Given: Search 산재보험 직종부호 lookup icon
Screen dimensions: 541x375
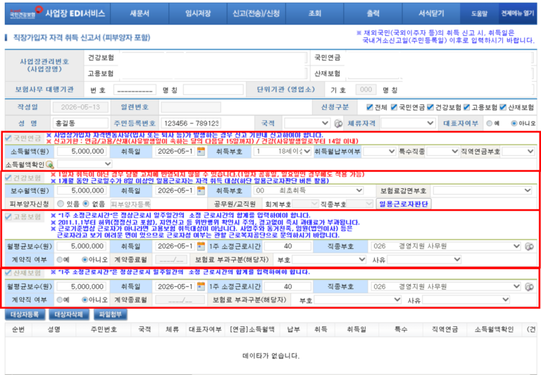Looking at the screenshot, I should [529, 287].
